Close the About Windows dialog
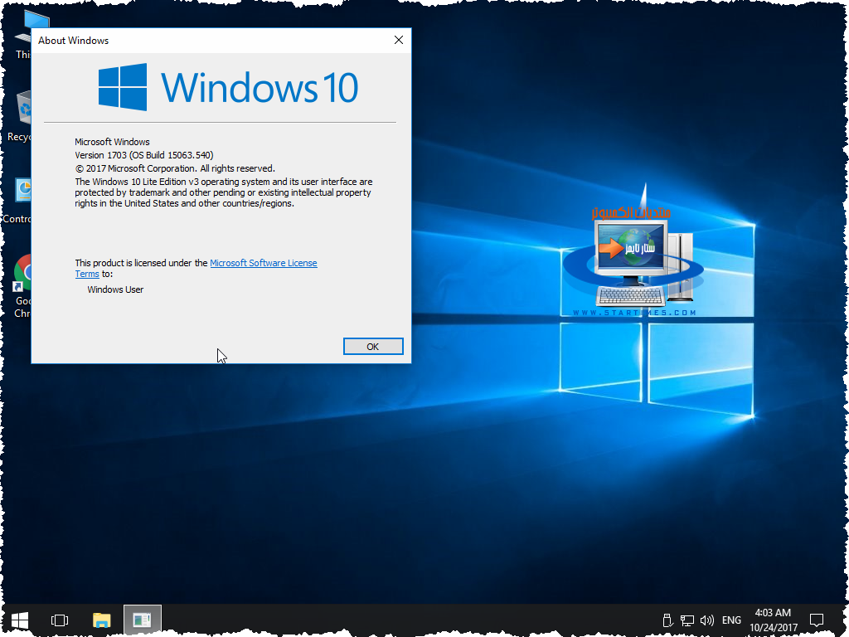849x637 pixels. [399, 40]
